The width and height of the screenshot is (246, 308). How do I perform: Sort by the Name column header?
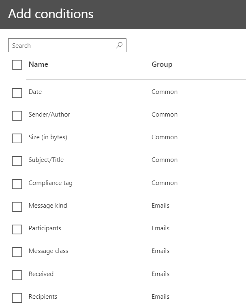pos(38,64)
